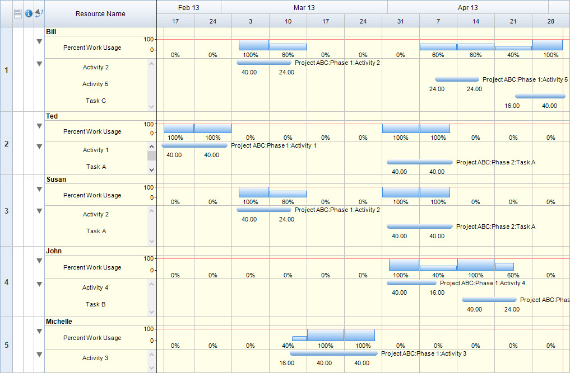Collapse Bill's Percent Work Usage row
This screenshot has height=373, width=570.
pyautogui.click(x=39, y=41)
